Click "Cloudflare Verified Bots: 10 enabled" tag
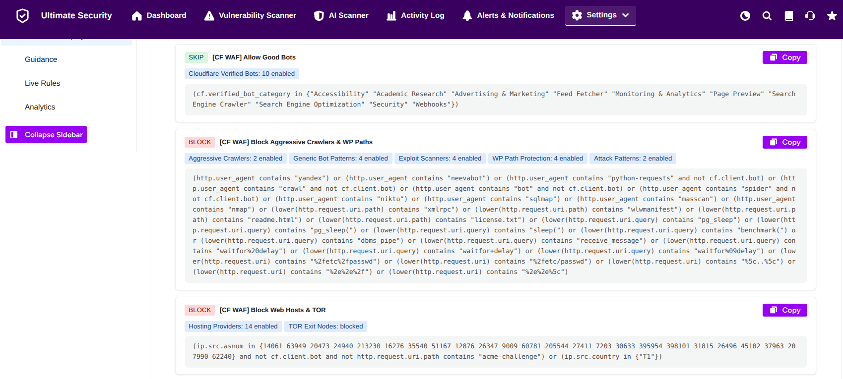The image size is (843, 379). click(x=242, y=74)
